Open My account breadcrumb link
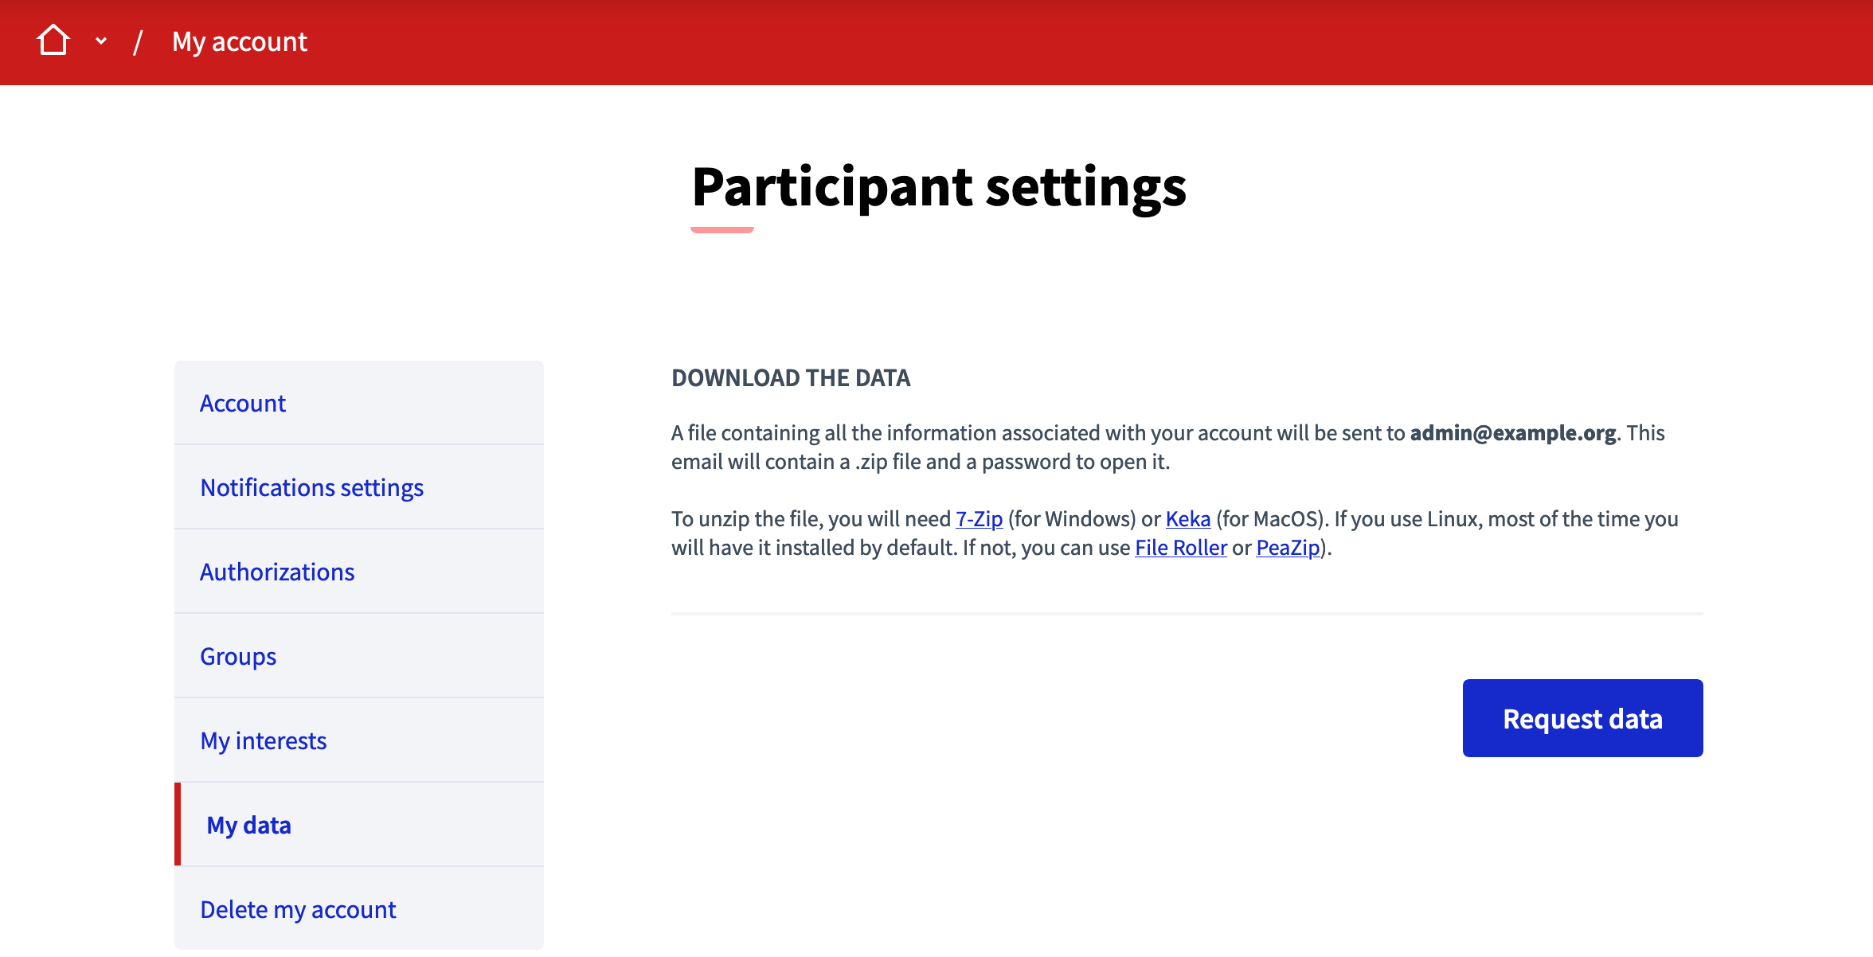This screenshot has width=1873, height=957. [240, 41]
